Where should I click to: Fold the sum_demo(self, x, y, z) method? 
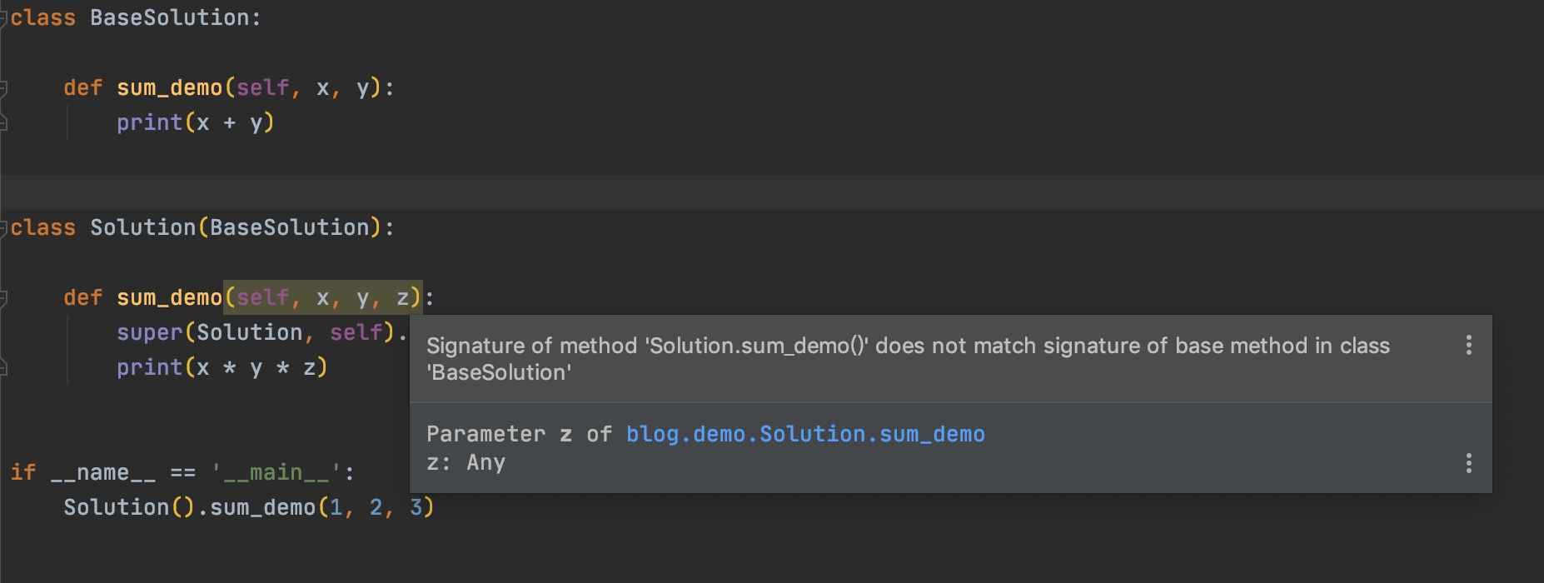tap(4, 297)
